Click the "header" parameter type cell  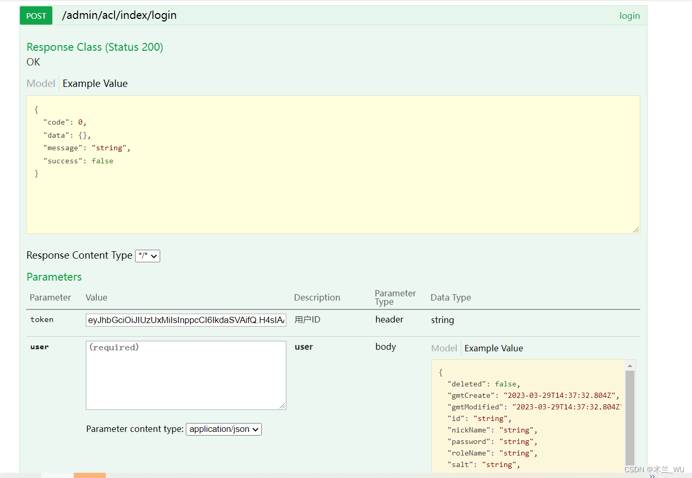[389, 319]
